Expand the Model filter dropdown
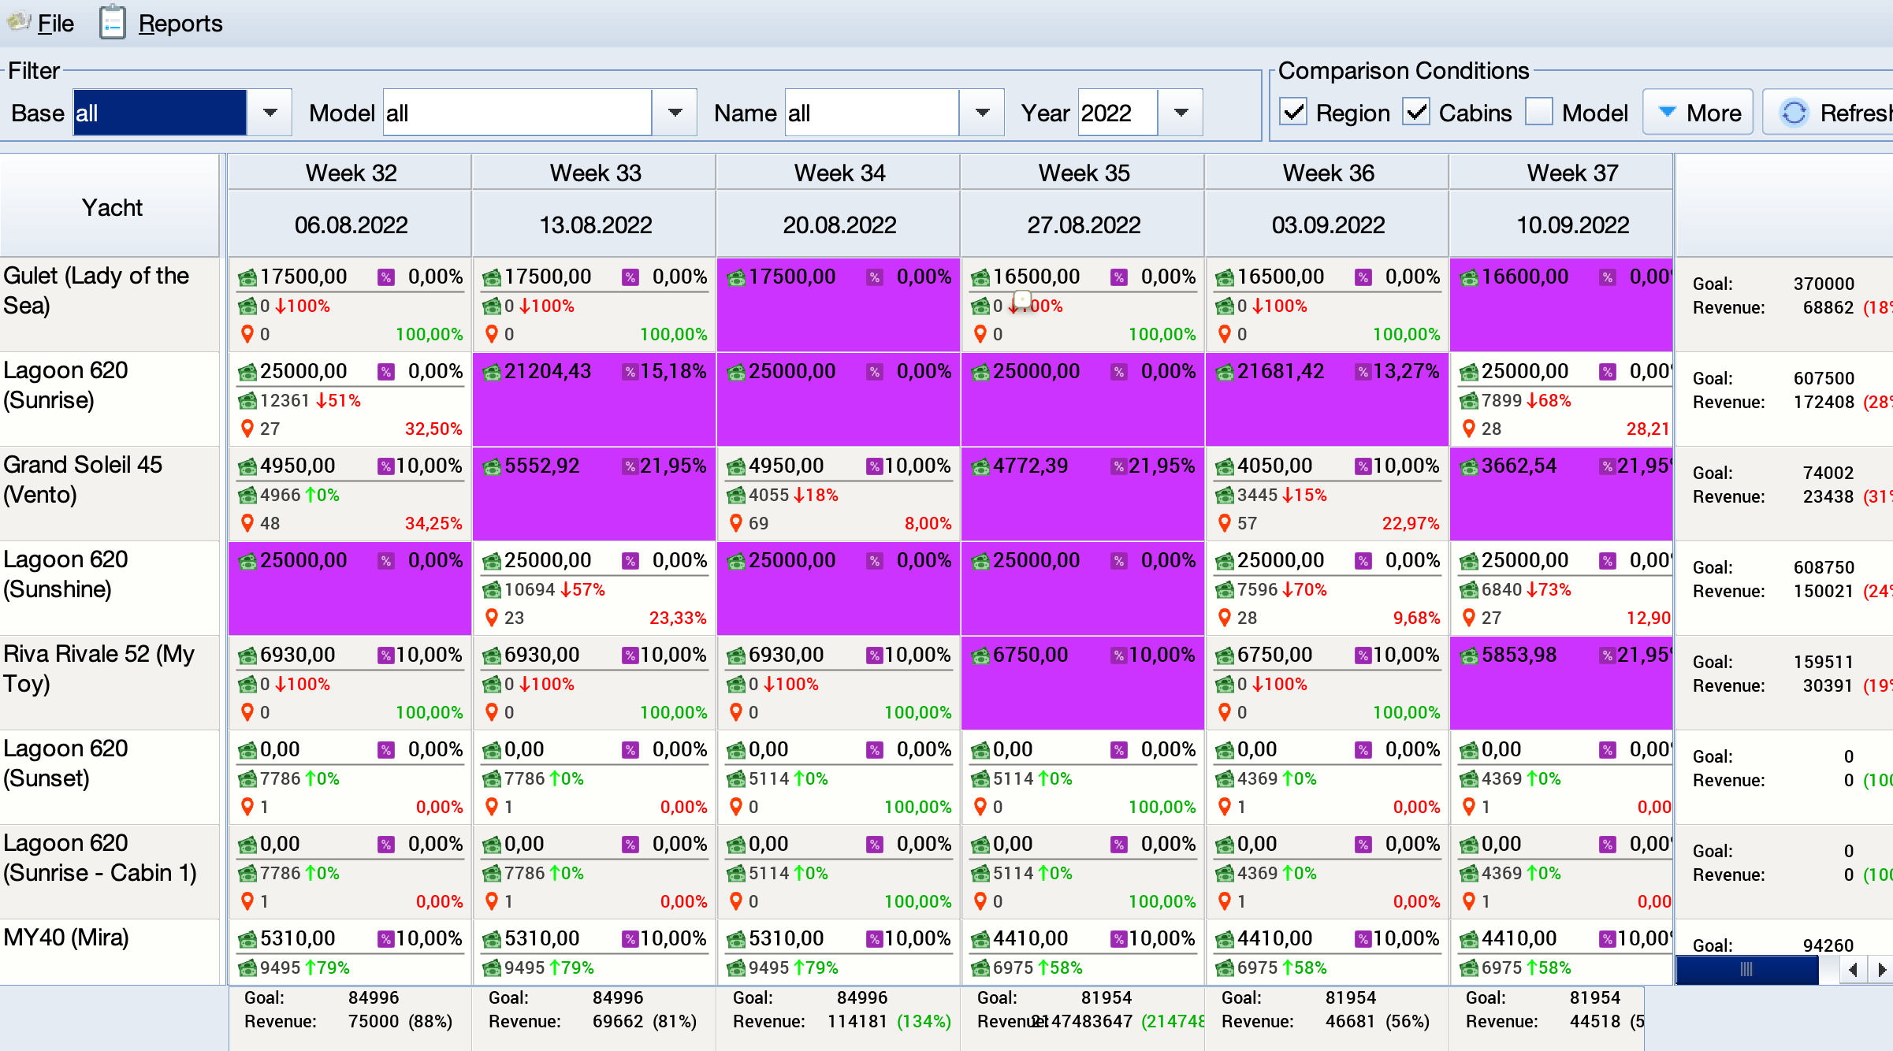This screenshot has width=1893, height=1051. [675, 113]
